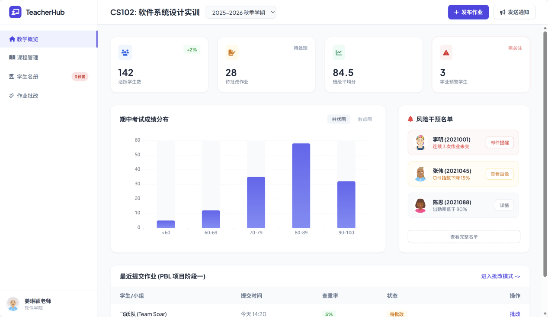Open 课程管理 in the sidebar
This screenshot has height=317, width=548.
[28, 58]
